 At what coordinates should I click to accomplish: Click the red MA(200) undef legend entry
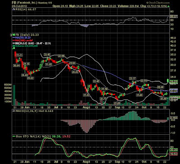pos(23,40)
